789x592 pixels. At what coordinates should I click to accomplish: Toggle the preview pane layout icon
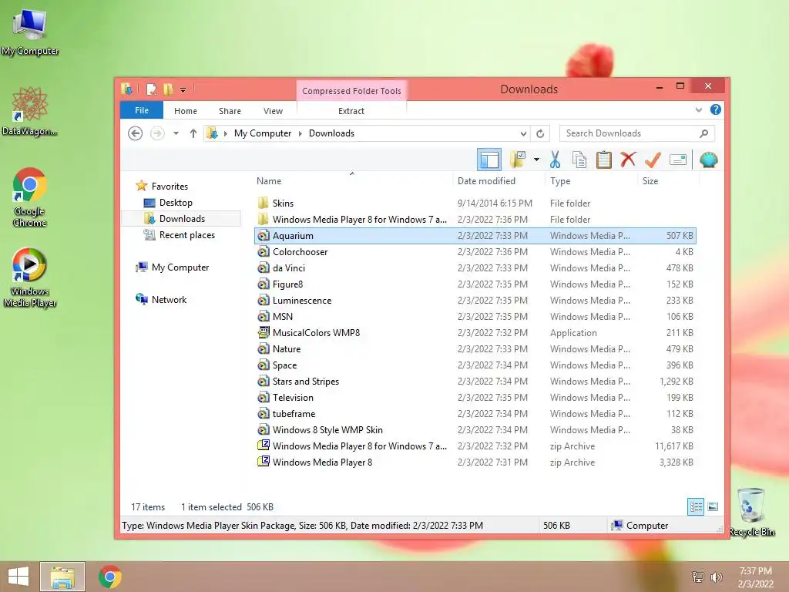tap(489, 160)
